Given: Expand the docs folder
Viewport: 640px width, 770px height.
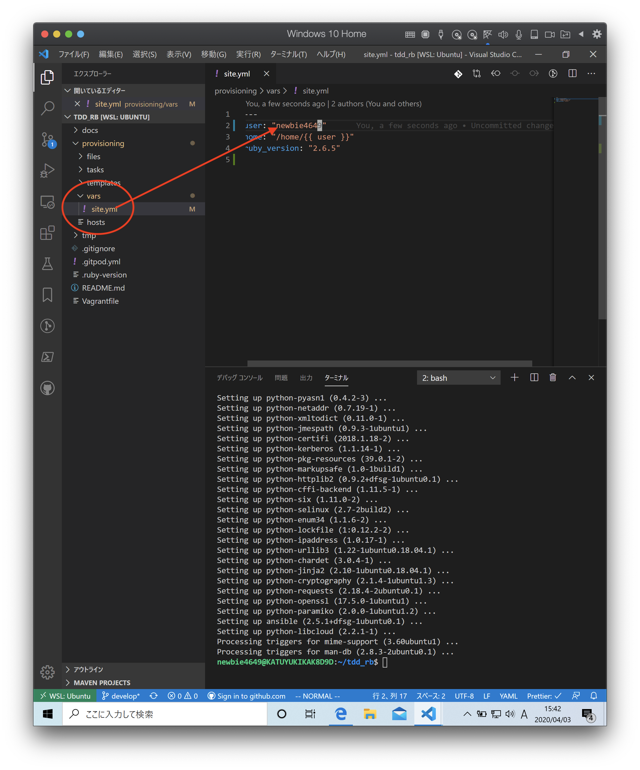Looking at the screenshot, I should (90, 130).
